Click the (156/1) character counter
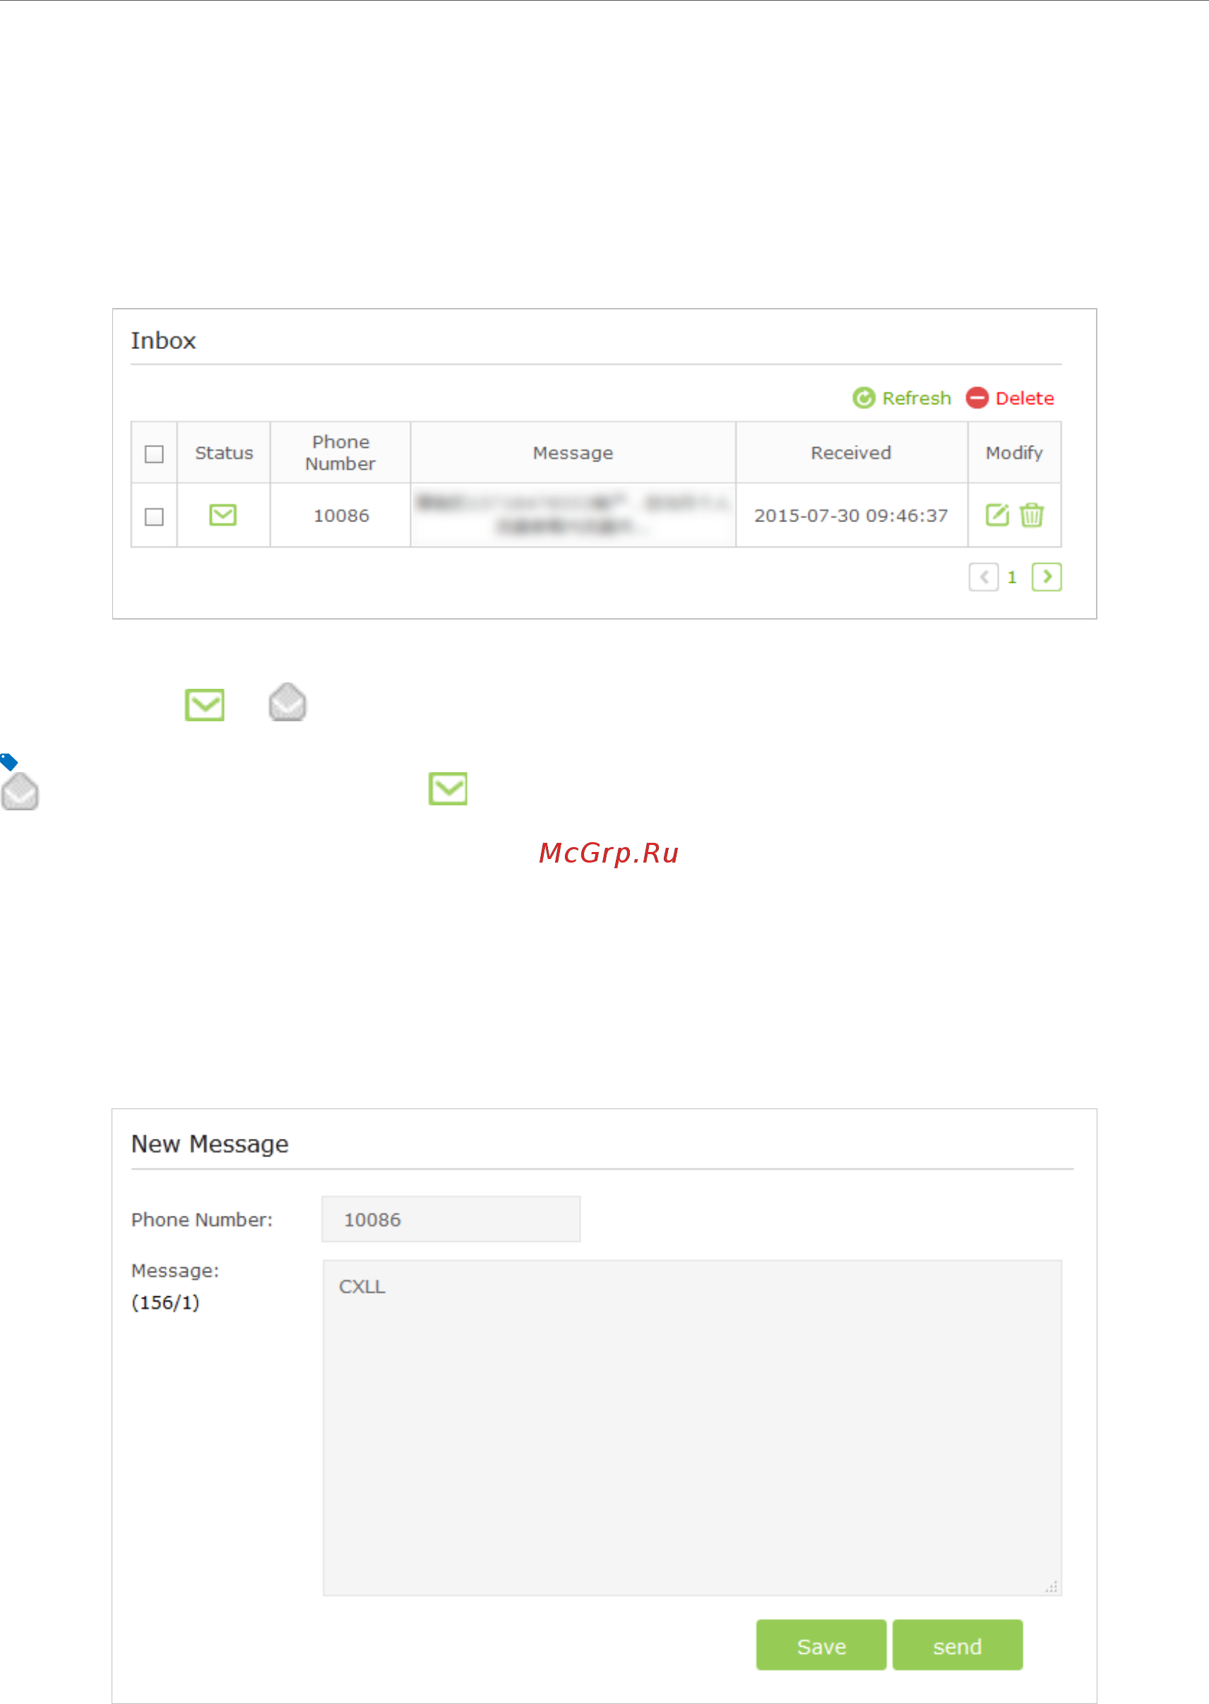The height and width of the screenshot is (1704, 1209). tap(165, 1303)
